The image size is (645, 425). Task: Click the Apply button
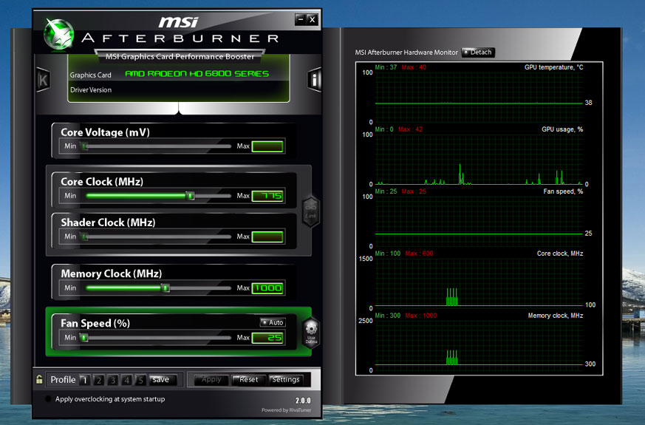point(211,380)
